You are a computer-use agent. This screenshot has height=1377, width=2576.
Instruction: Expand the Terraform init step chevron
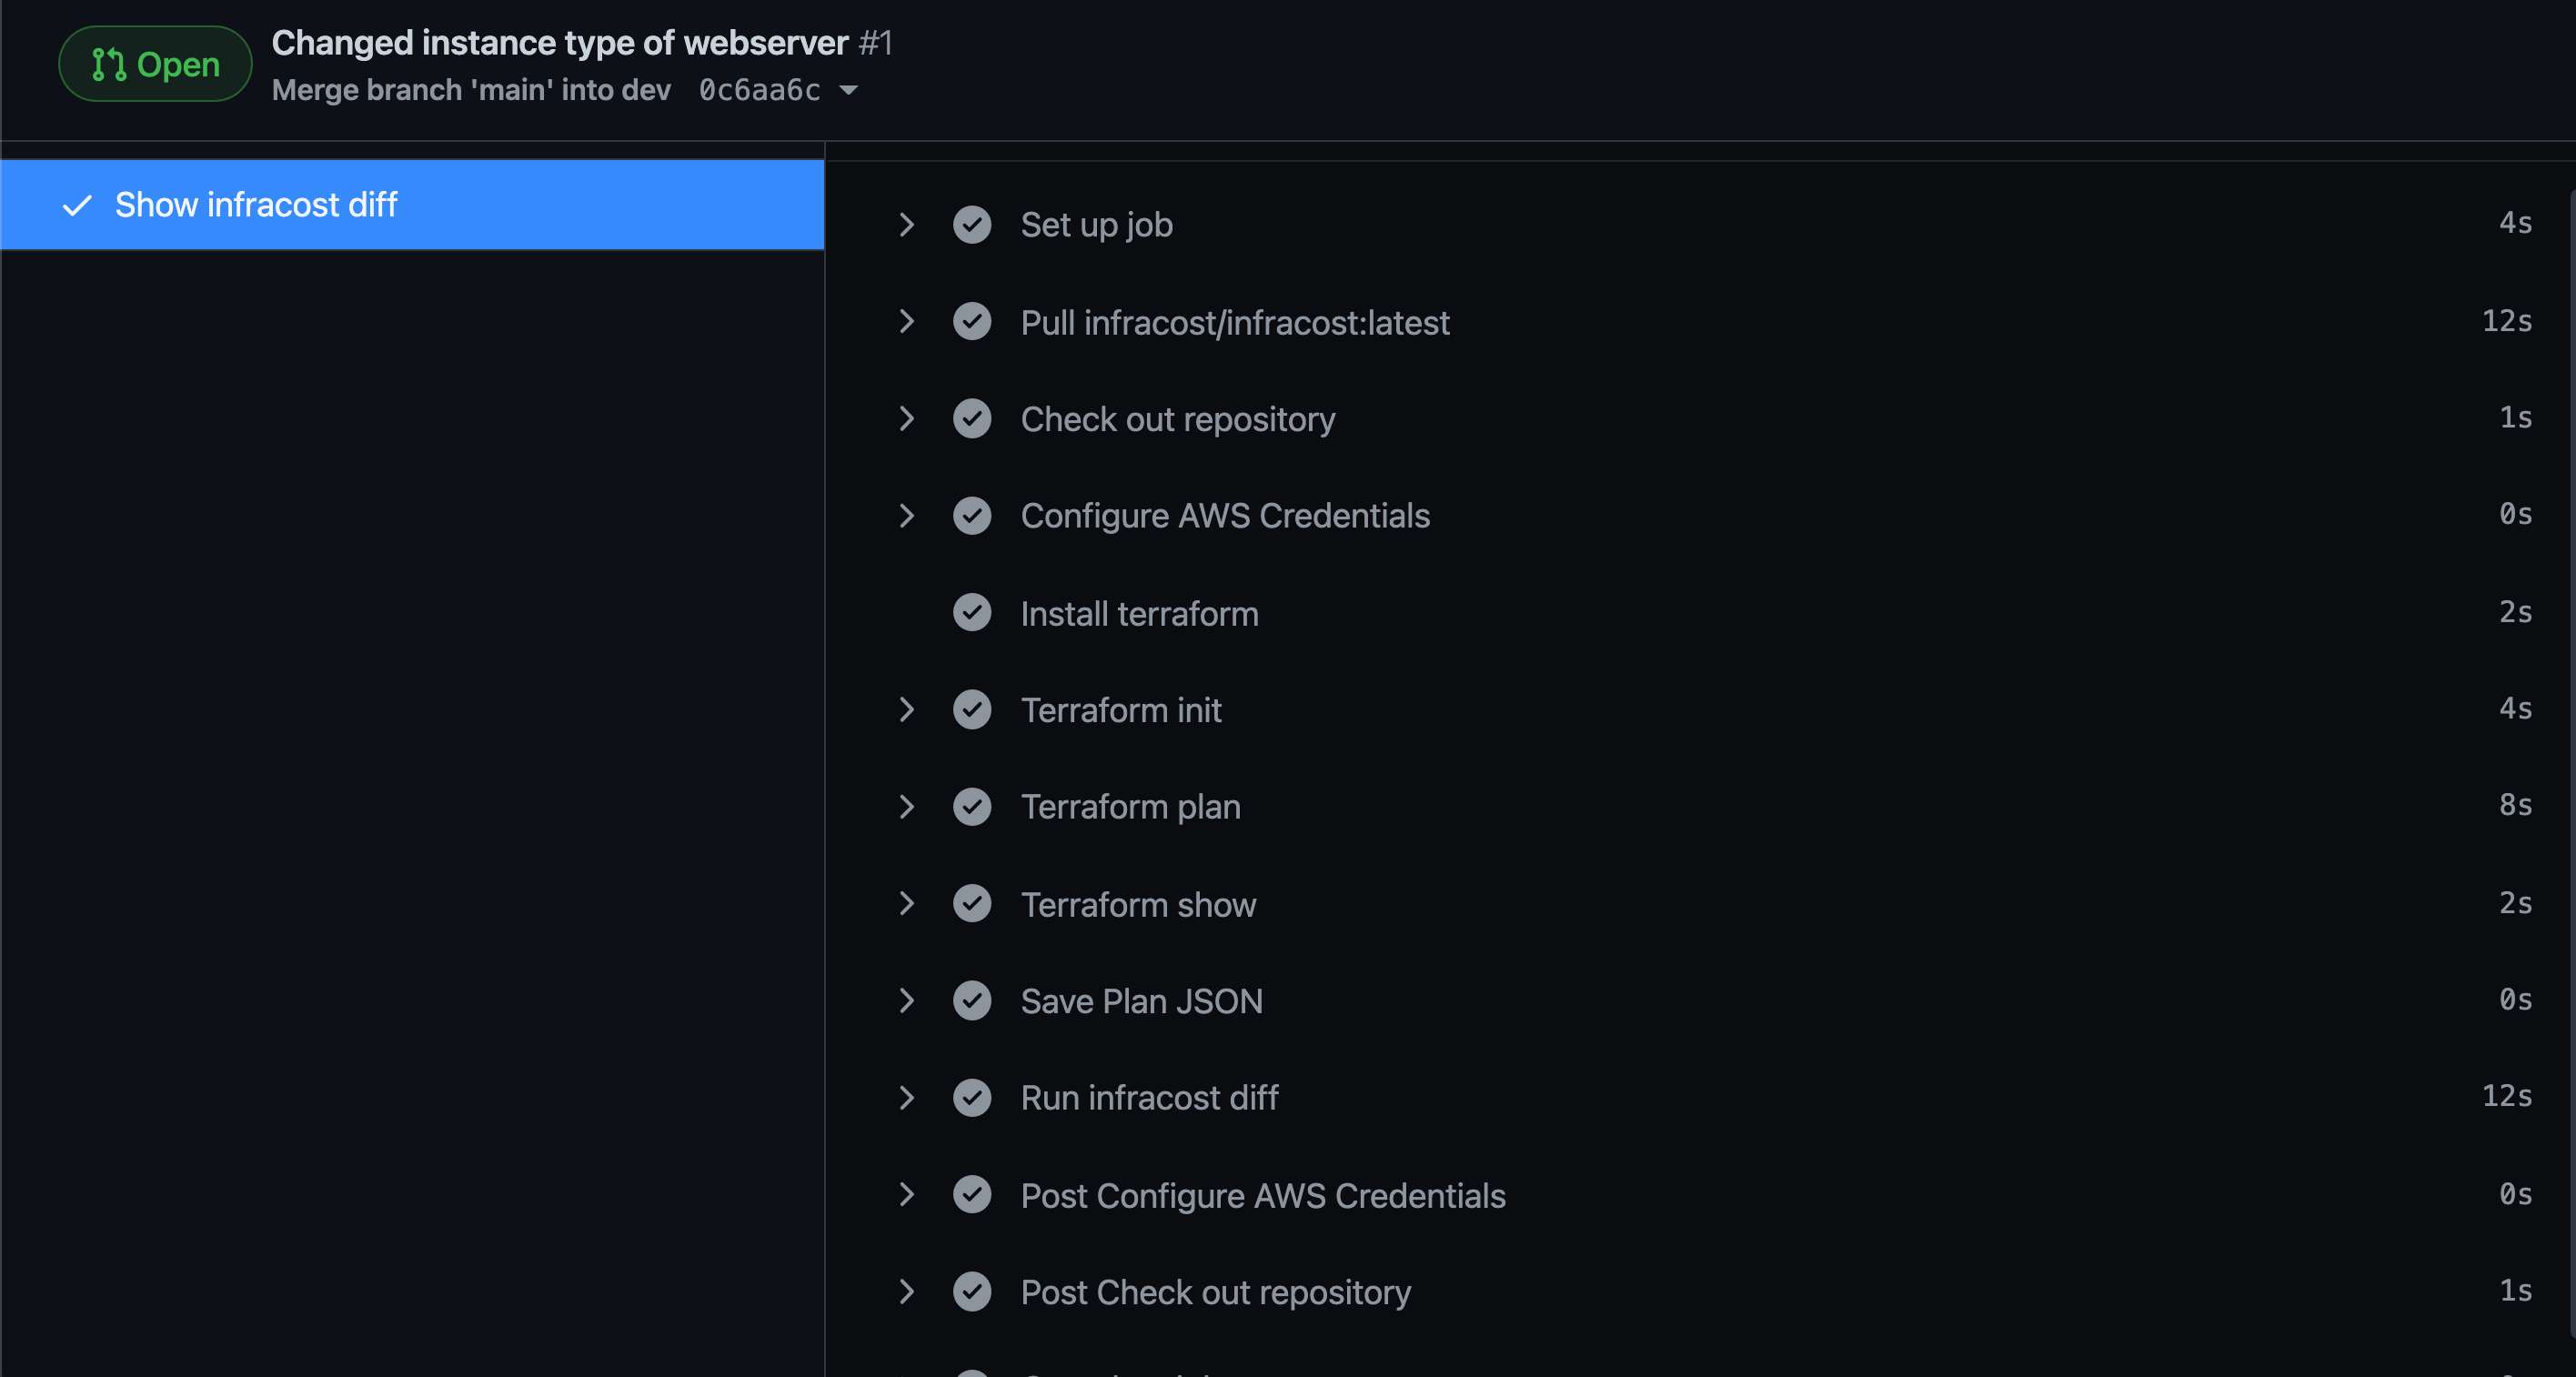[906, 709]
